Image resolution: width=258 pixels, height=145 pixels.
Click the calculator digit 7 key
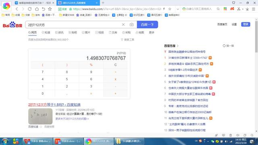pos(43,72)
